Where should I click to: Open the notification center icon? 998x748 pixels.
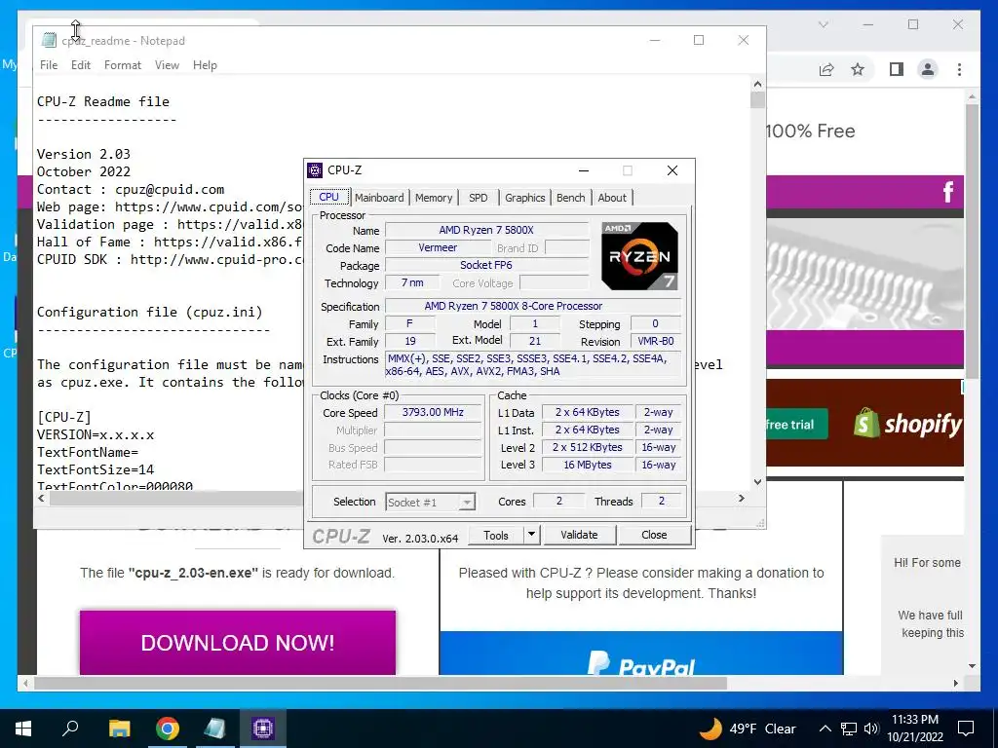click(x=966, y=729)
